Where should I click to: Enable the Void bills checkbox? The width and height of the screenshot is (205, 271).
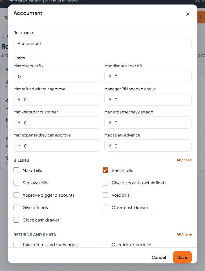[105, 195]
